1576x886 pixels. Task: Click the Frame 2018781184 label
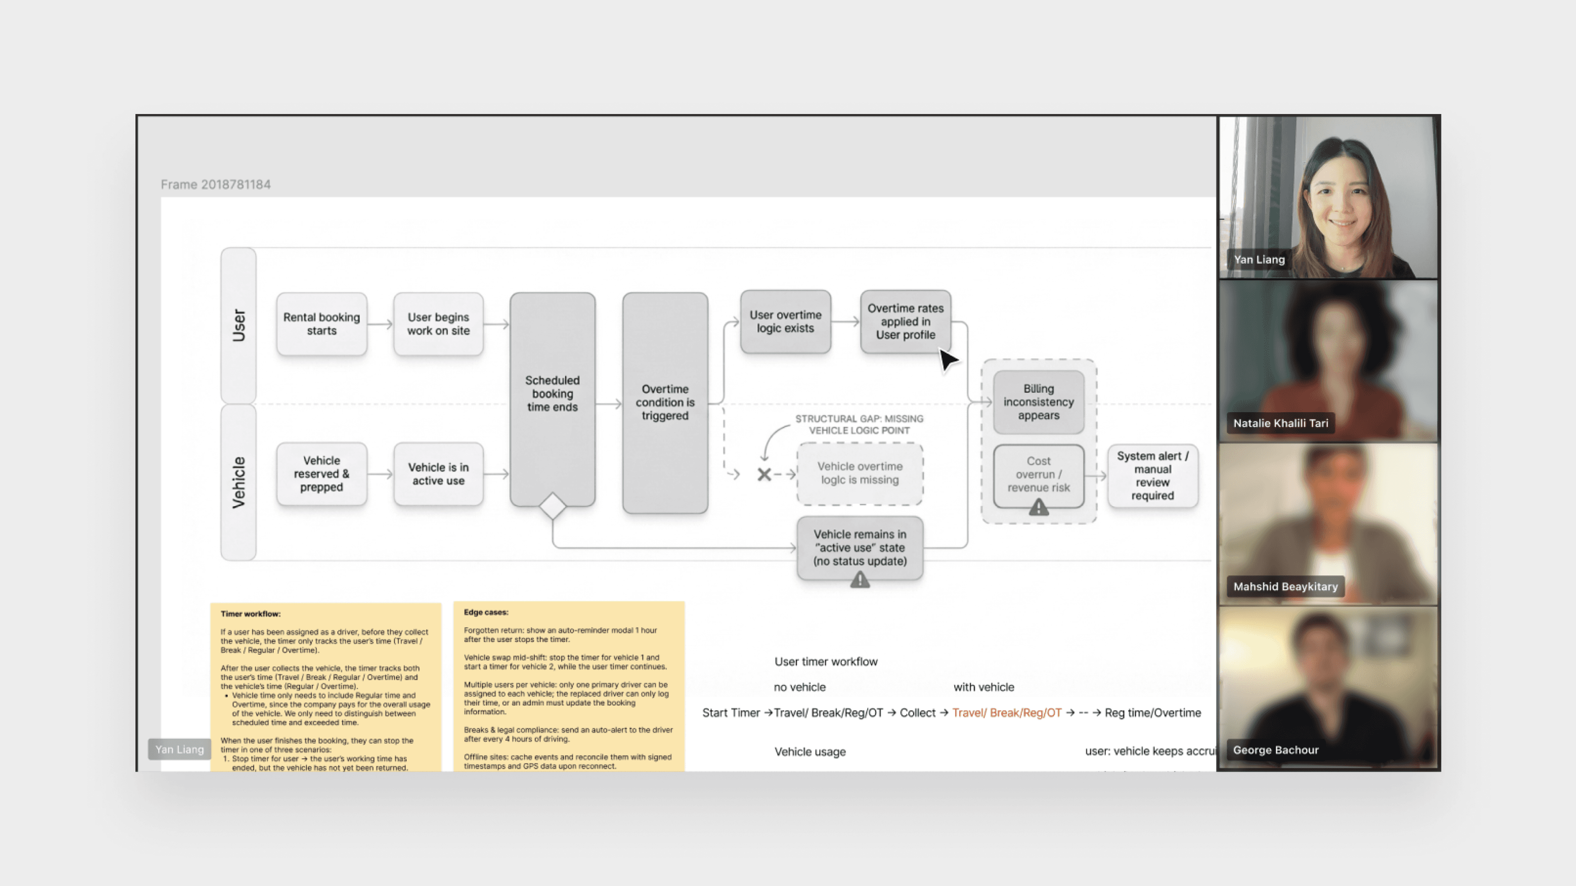tap(215, 185)
